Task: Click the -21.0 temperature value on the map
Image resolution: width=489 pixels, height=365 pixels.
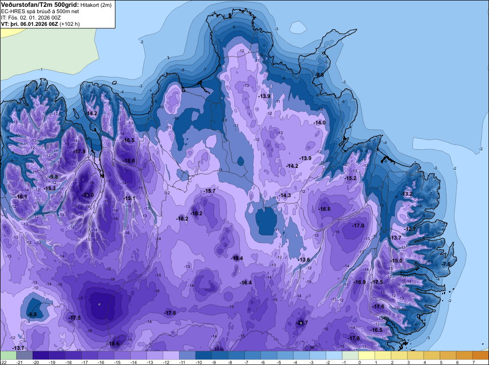Action: coord(88,195)
